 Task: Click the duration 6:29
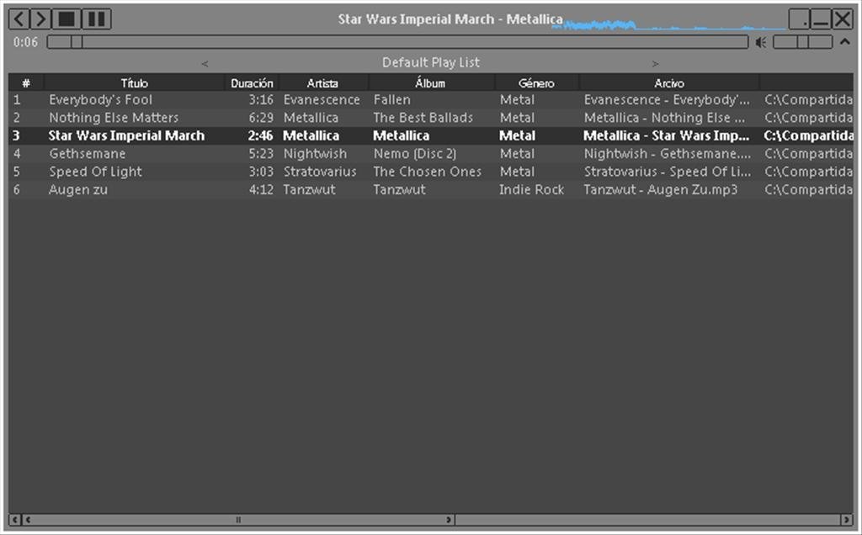[x=261, y=118]
